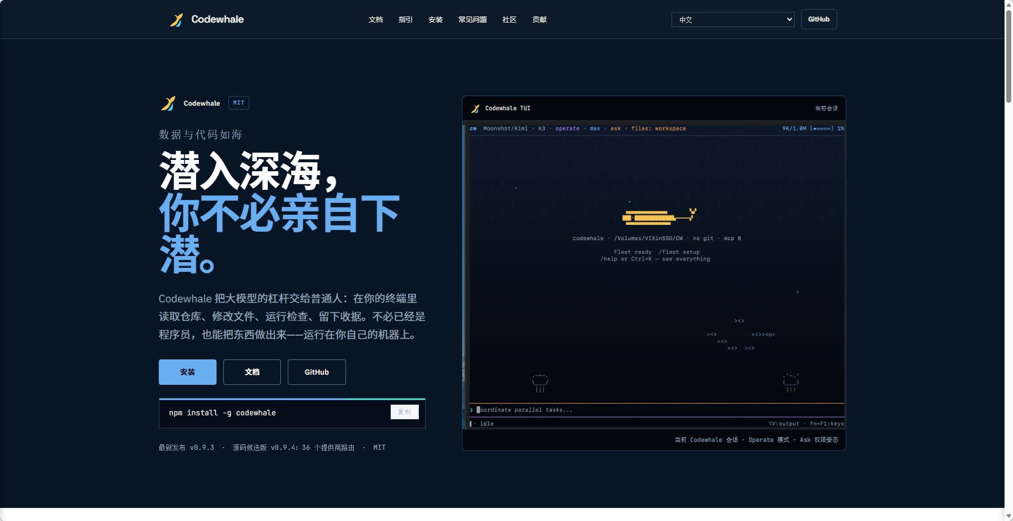
Task: Click the 数据与代码如海 tagline
Action: 201,134
